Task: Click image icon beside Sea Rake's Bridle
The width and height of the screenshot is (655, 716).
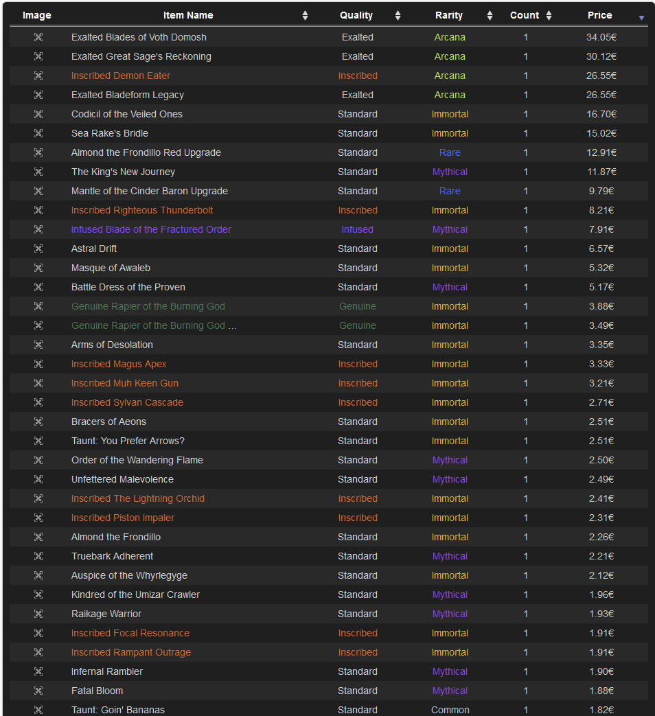Action: click(38, 133)
